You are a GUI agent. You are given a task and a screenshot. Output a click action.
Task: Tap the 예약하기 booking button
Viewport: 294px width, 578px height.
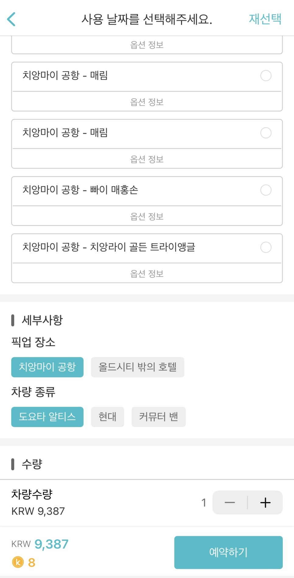[x=228, y=552]
